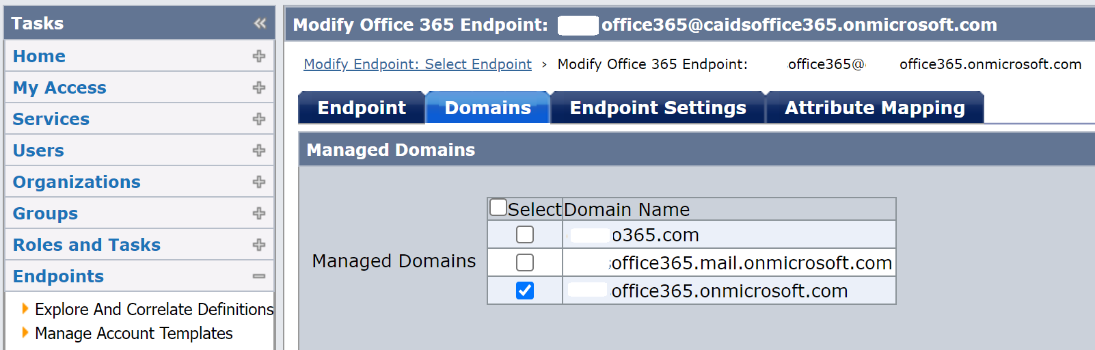1095x350 pixels.
Task: Open the Endpoint Settings tab
Action: point(658,108)
